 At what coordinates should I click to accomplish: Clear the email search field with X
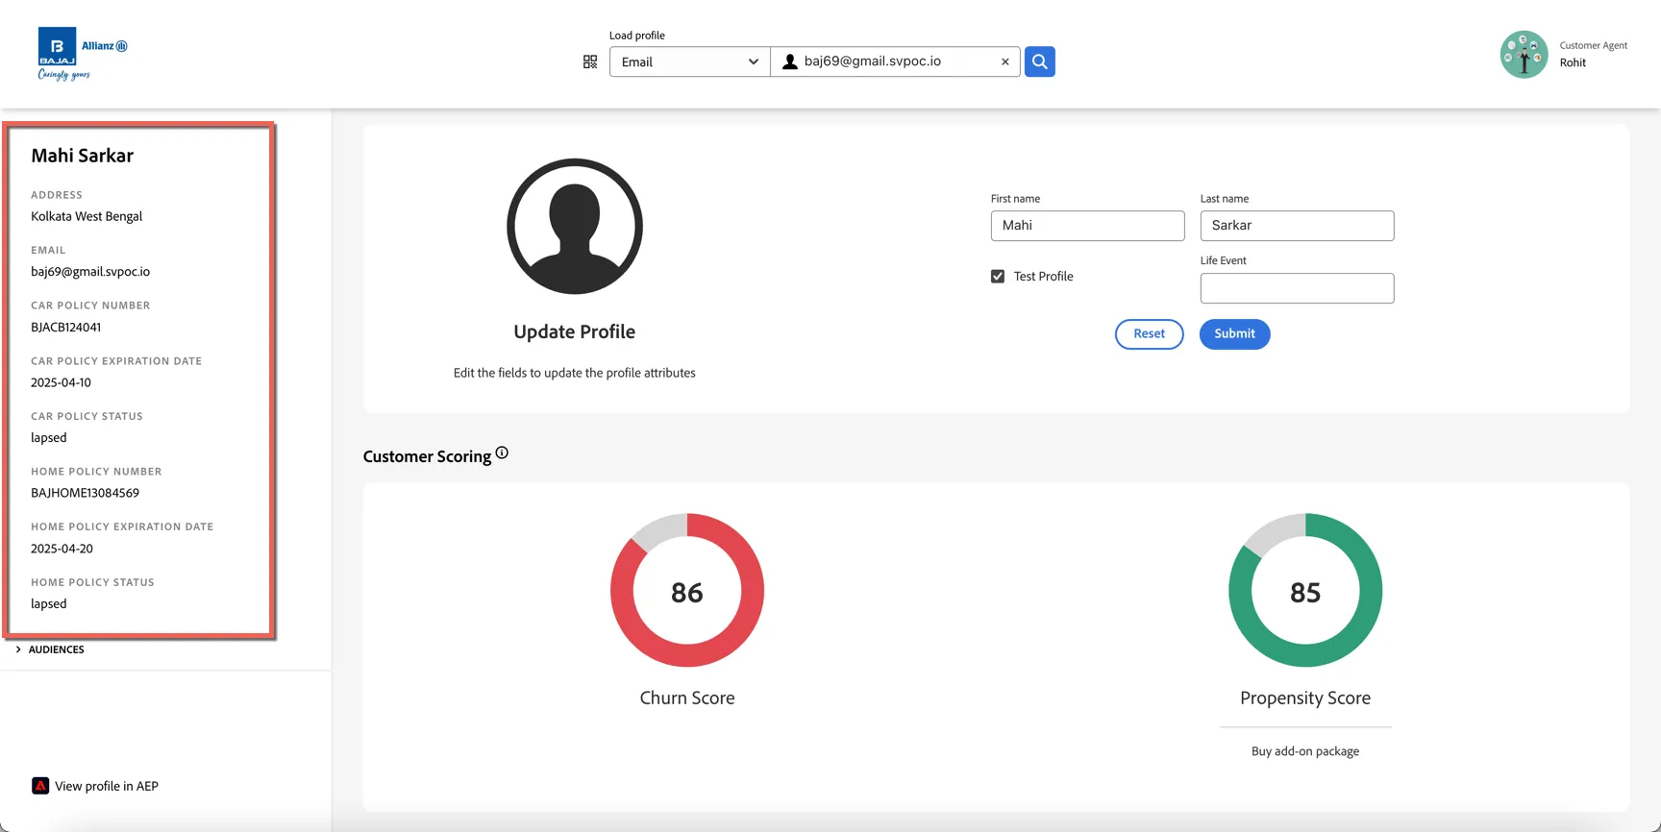[1005, 61]
